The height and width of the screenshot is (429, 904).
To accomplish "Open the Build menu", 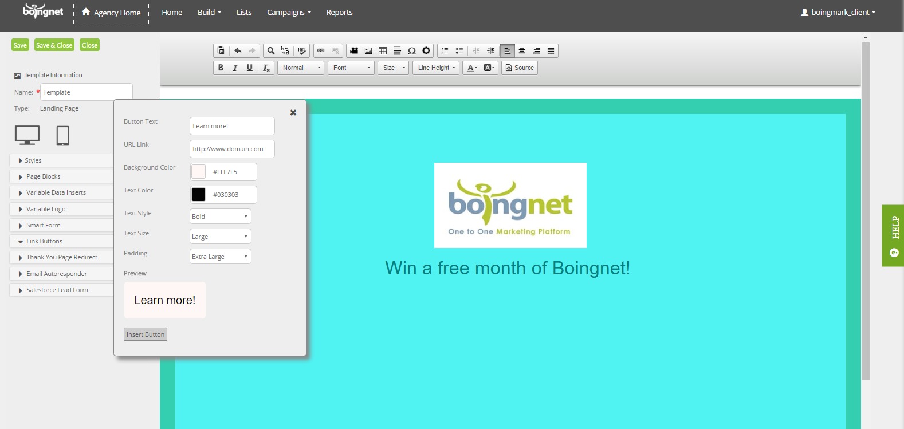I will pos(209,12).
